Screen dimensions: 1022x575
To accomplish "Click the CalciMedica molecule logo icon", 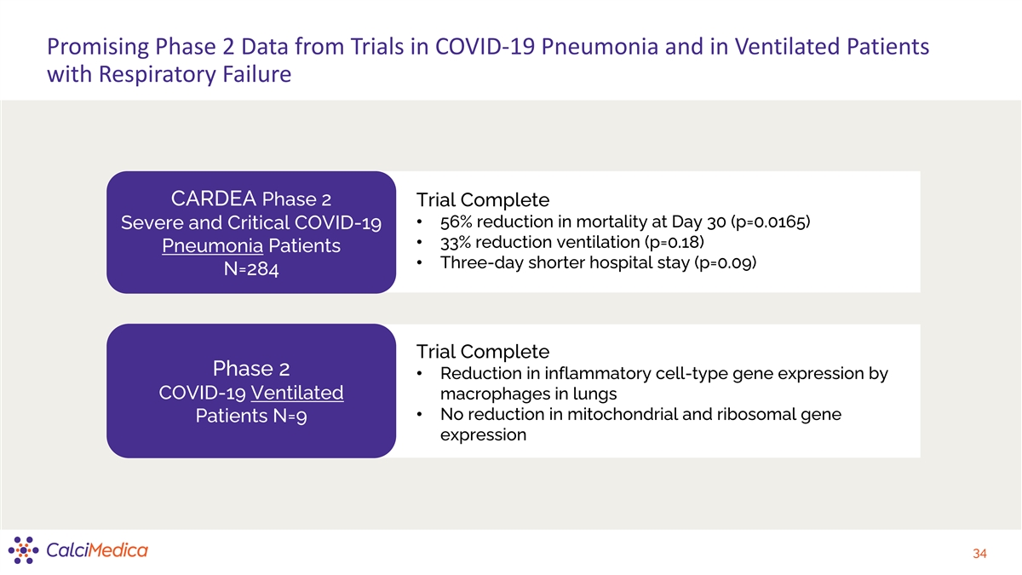I will click(23, 550).
